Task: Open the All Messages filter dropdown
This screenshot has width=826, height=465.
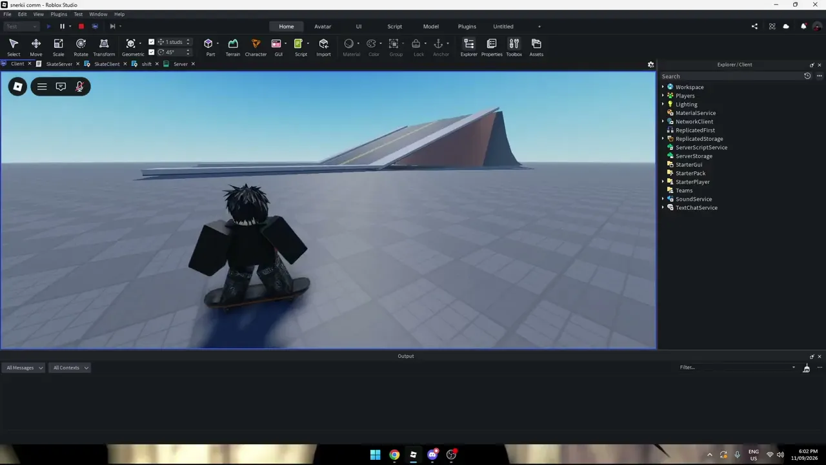Action: click(24, 367)
